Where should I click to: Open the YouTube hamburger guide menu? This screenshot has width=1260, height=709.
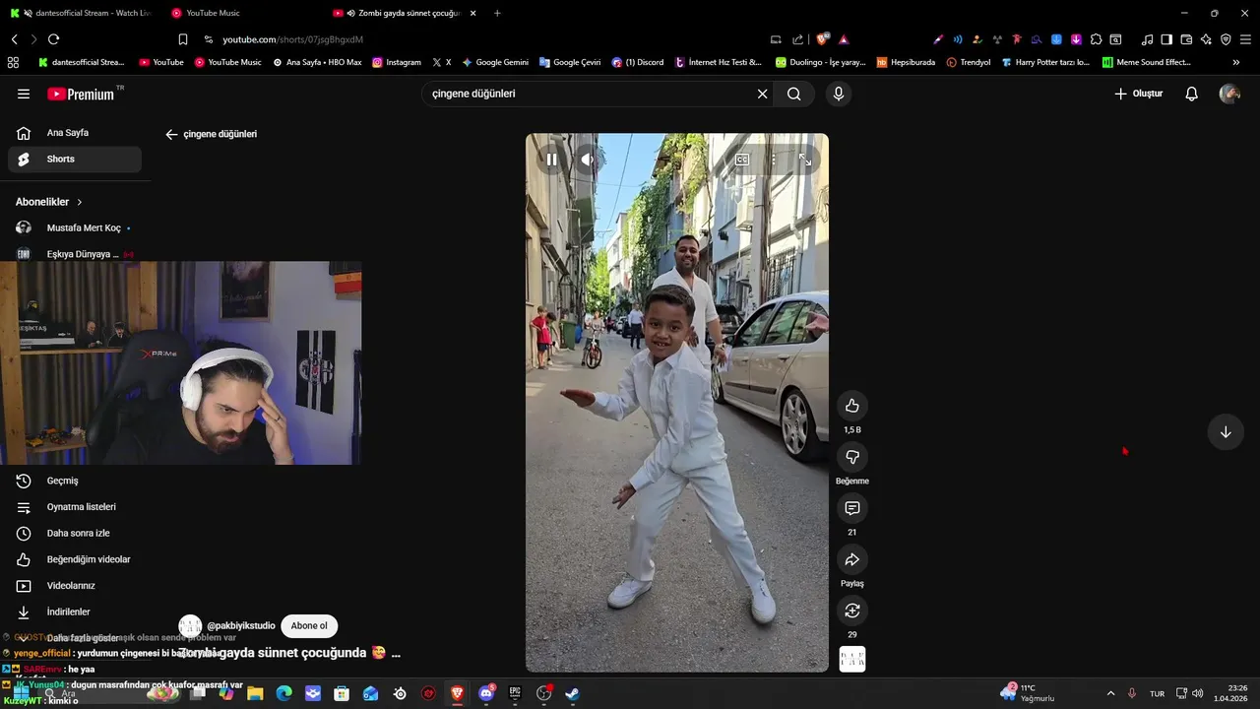(24, 94)
